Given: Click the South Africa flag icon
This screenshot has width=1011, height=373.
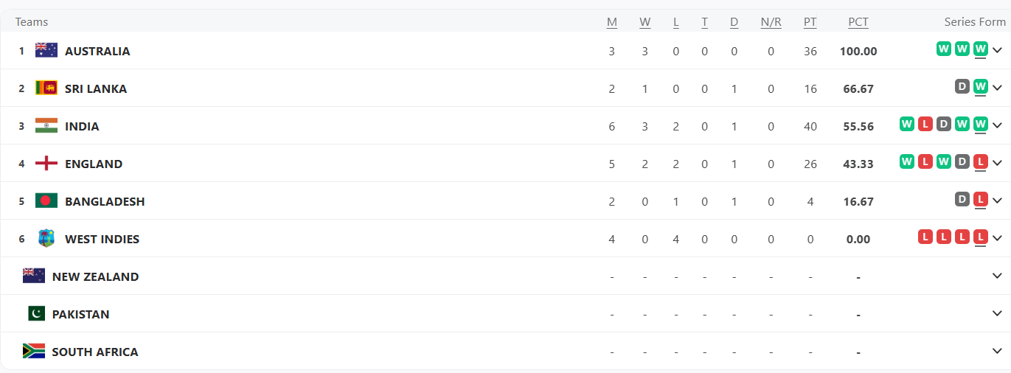Looking at the screenshot, I should coord(34,352).
